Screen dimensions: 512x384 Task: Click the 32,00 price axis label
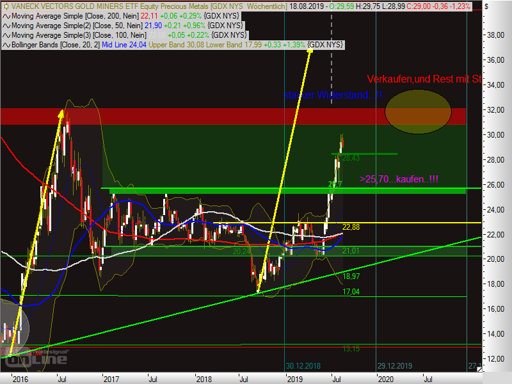tap(495, 109)
